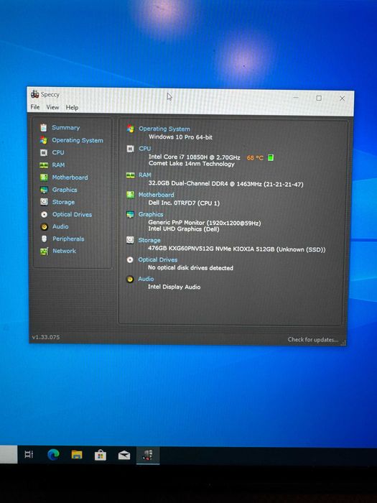The image size is (377, 503).
Task: Click the 32.0GB Dual-Channel DDR4 text
Action: pyautogui.click(x=225, y=184)
